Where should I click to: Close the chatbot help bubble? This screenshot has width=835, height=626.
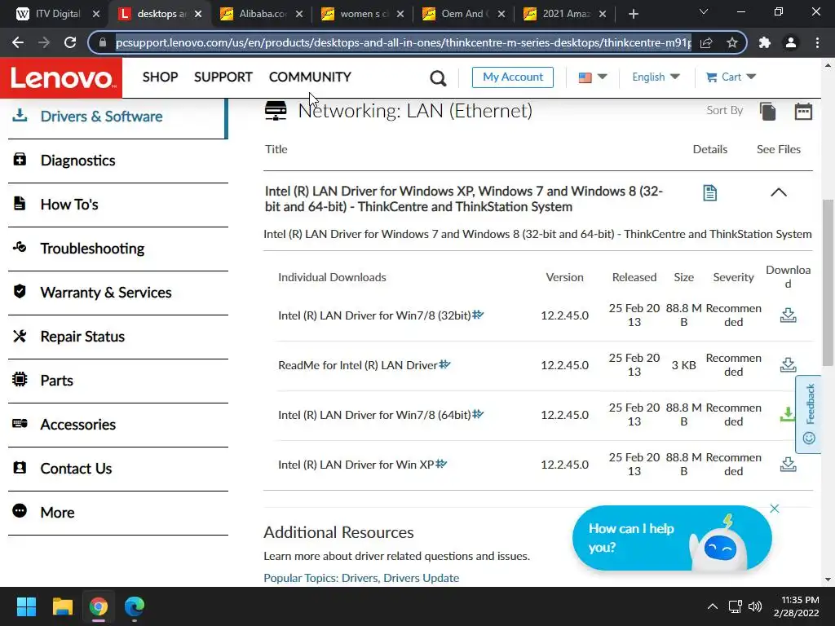[x=775, y=509]
